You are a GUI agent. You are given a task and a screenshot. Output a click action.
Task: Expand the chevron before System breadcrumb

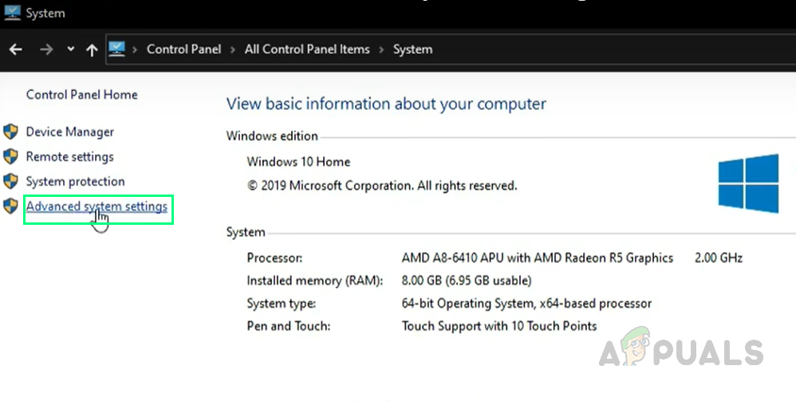pos(381,49)
